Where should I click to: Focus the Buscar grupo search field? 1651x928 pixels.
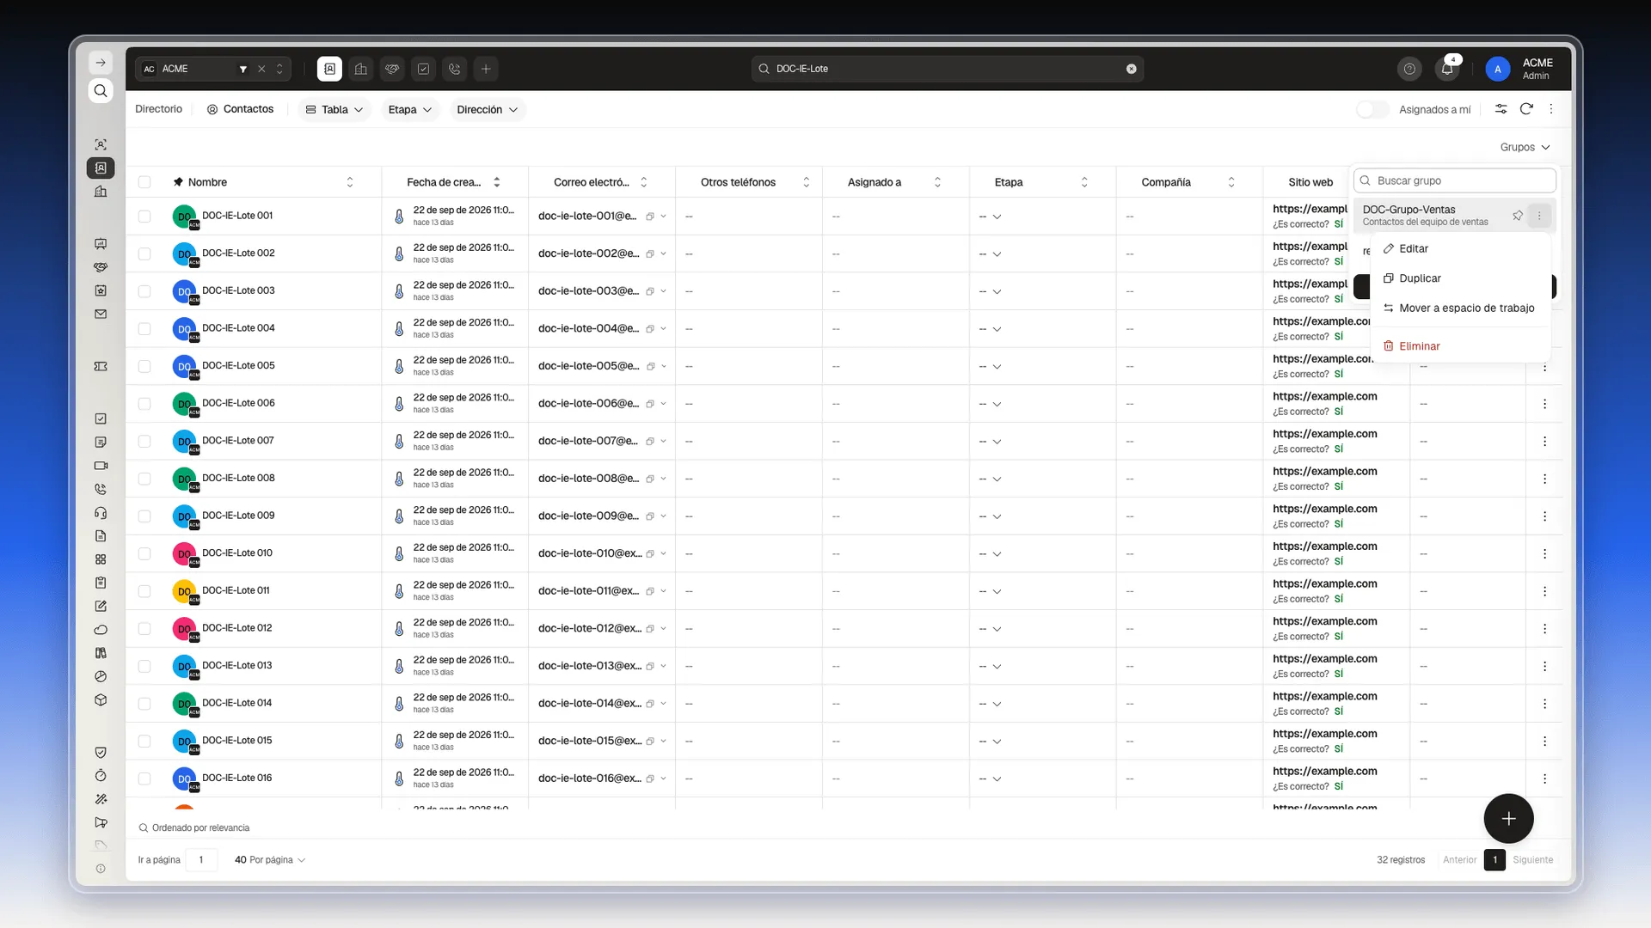point(1455,180)
